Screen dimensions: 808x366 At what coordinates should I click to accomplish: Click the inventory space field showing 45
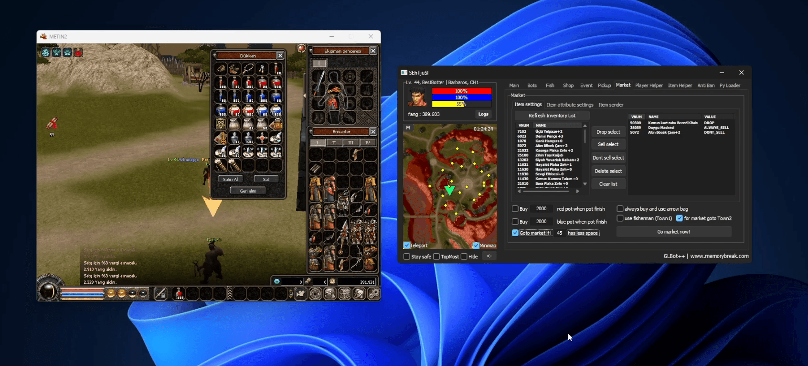point(560,233)
